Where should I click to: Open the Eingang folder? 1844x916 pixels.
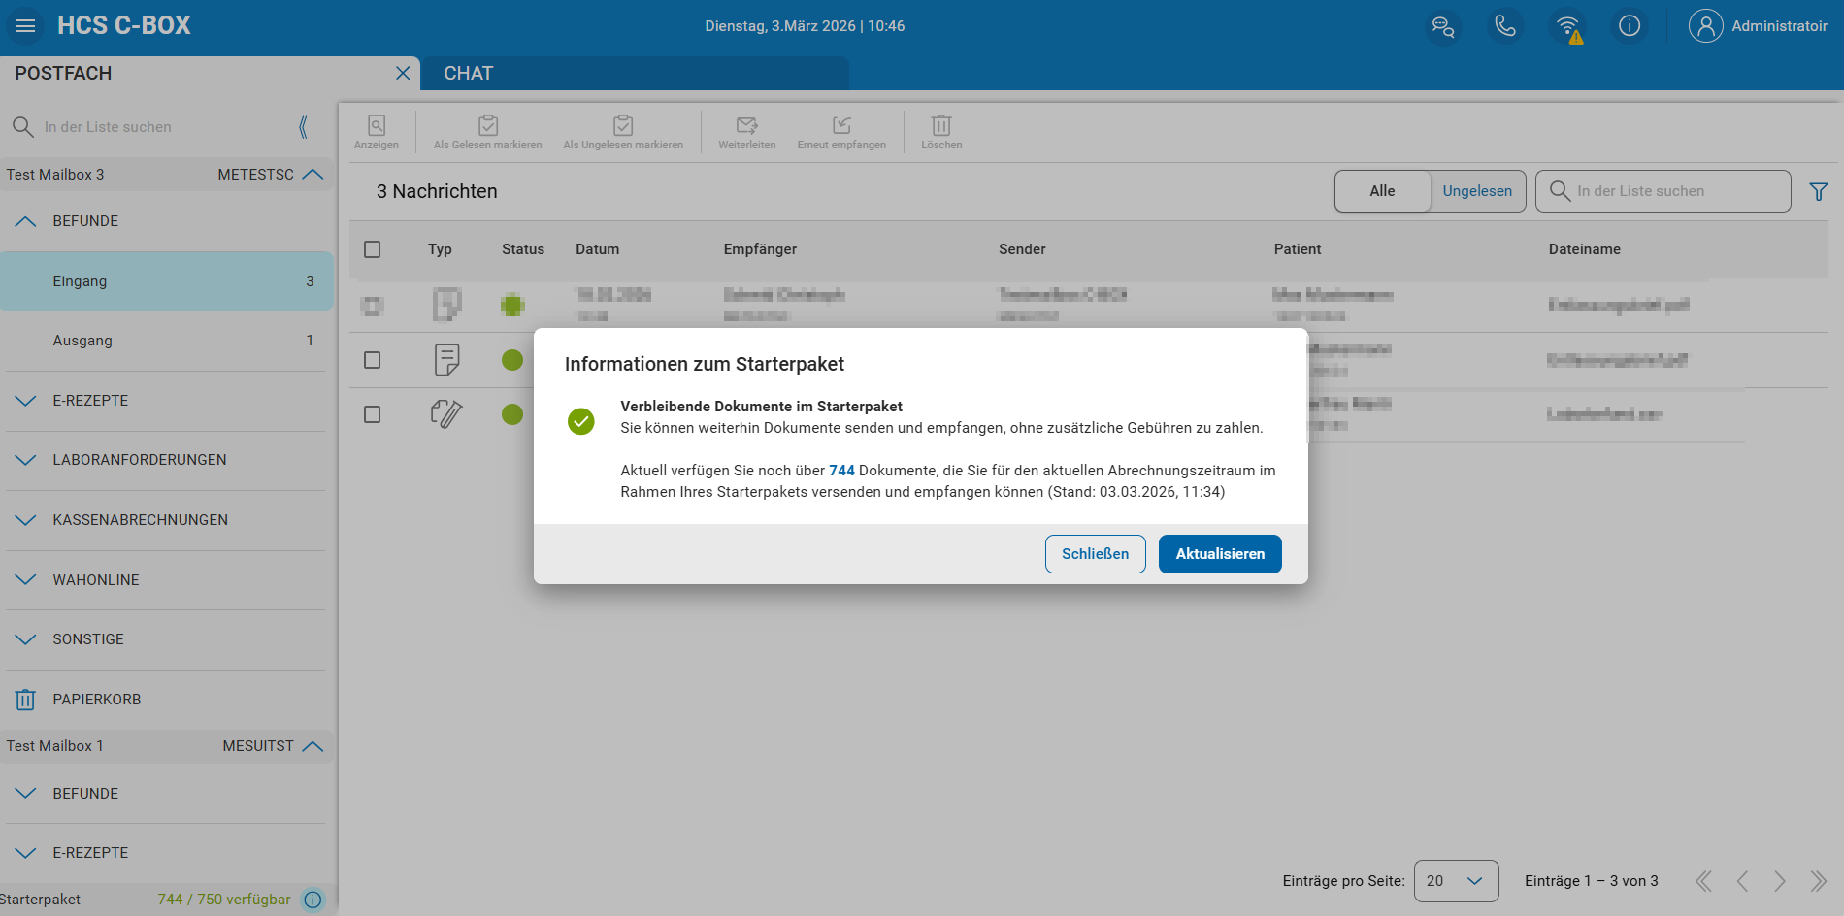[166, 281]
